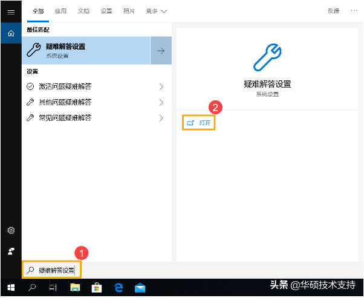The image size is (364, 298).
Task: Expand the 更多 dropdown
Action: coord(157,11)
